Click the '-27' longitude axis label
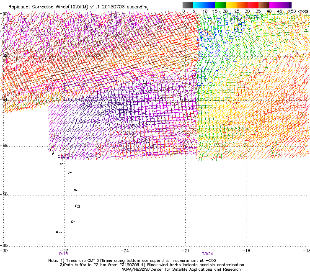Viewport: 310px width, 272px height. point(64,251)
